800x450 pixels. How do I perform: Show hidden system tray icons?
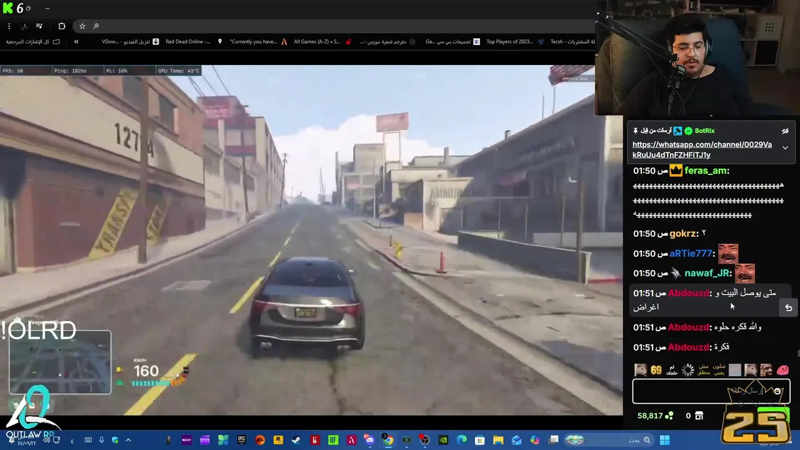(128, 441)
